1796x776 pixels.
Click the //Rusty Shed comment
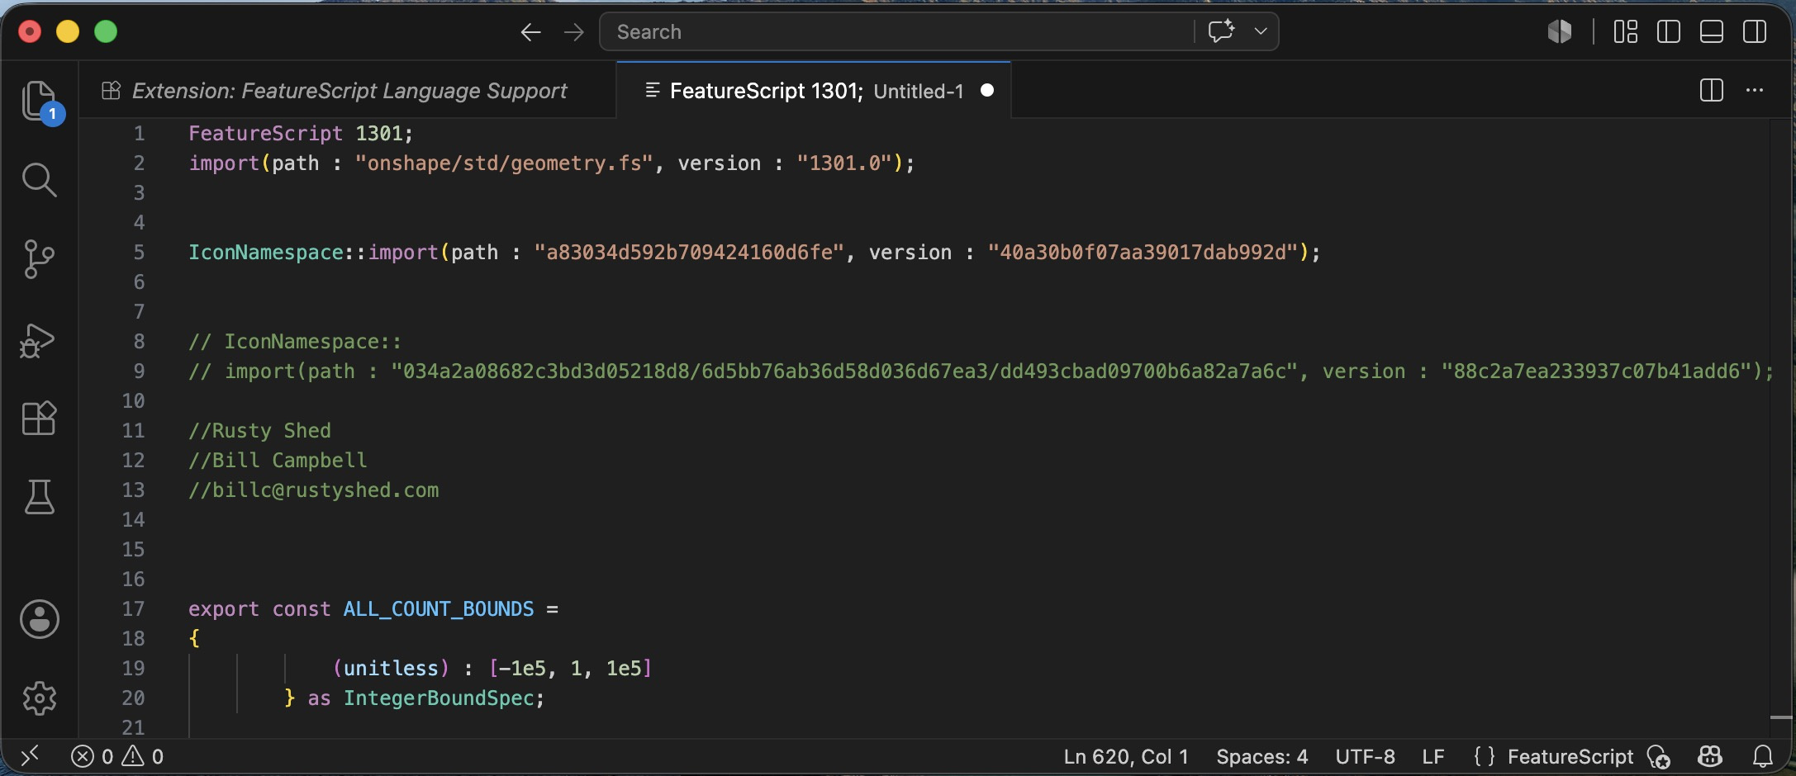259,430
